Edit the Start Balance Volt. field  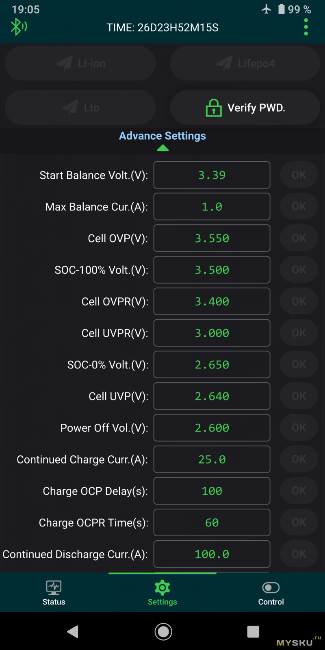[212, 175]
